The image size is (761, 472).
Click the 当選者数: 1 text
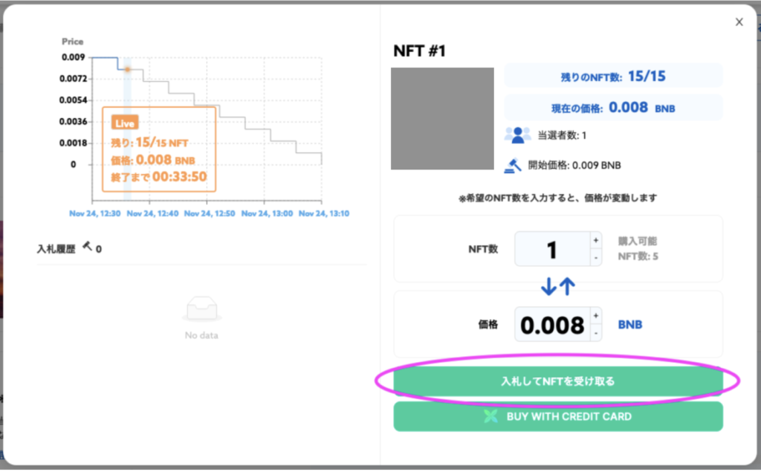562,135
